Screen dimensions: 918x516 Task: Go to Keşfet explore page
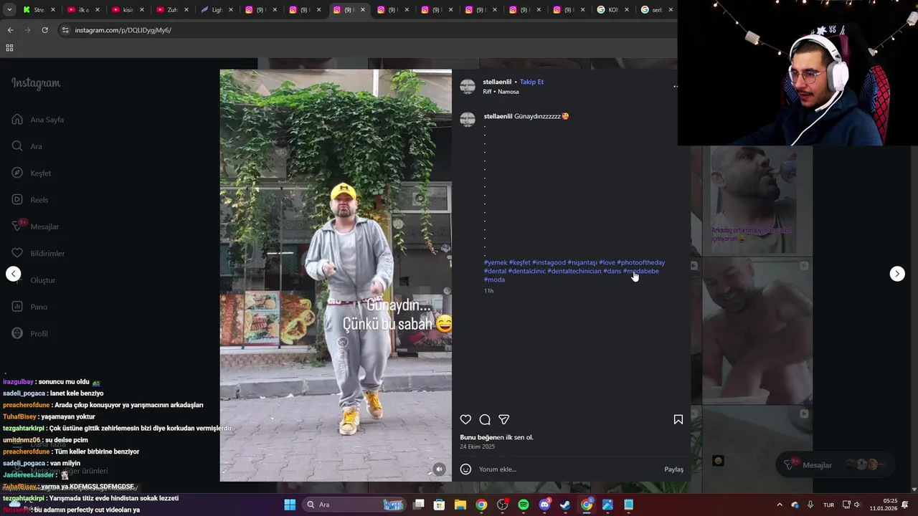(32, 173)
